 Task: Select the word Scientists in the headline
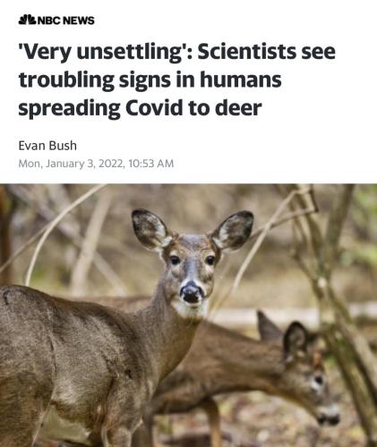pos(247,51)
